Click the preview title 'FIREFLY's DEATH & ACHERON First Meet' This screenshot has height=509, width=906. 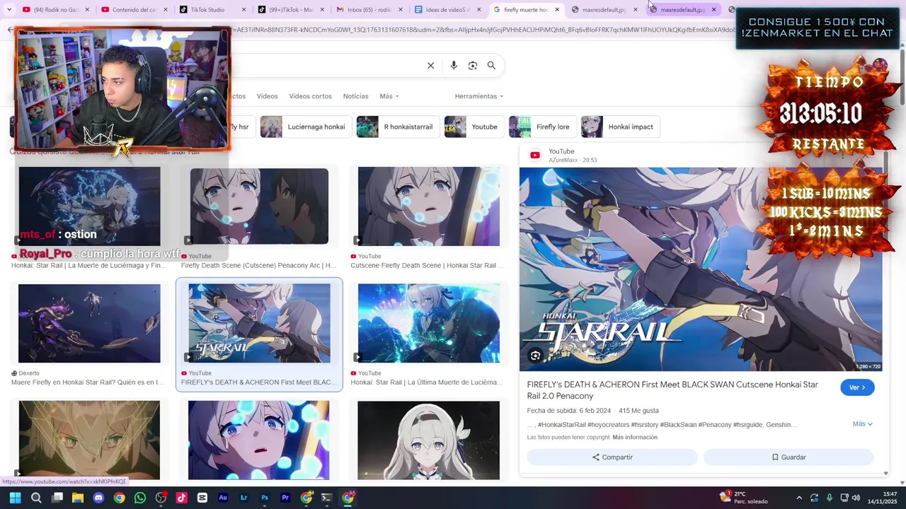(672, 390)
